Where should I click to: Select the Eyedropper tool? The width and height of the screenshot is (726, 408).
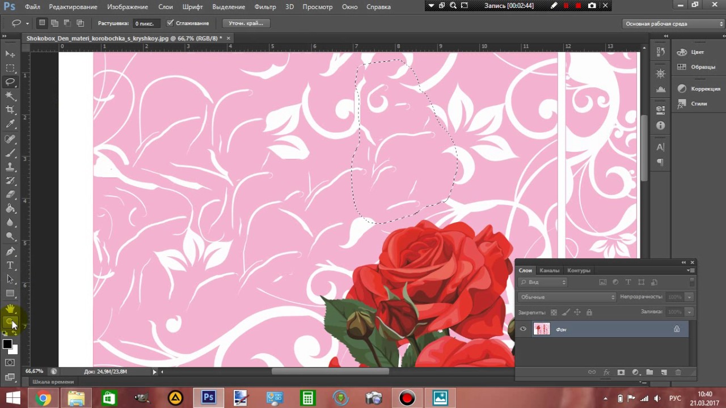(x=10, y=124)
